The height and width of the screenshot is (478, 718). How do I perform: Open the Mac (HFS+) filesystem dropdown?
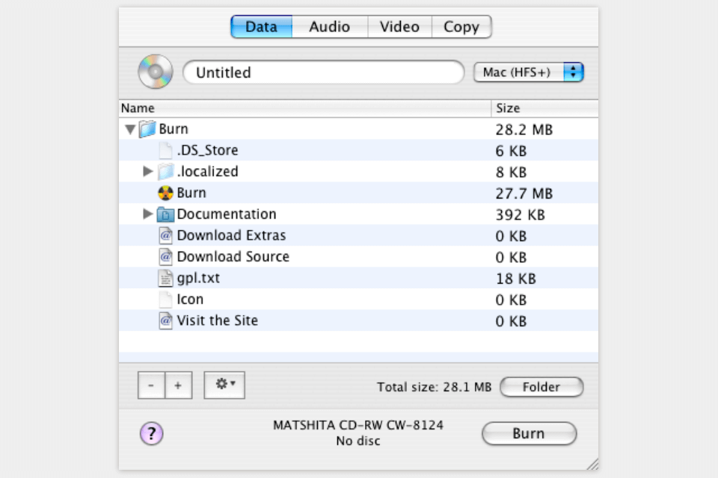[x=528, y=72]
